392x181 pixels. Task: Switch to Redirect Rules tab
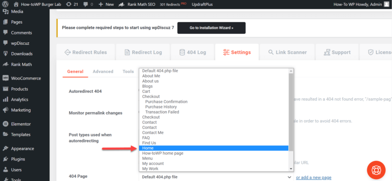pos(85,52)
